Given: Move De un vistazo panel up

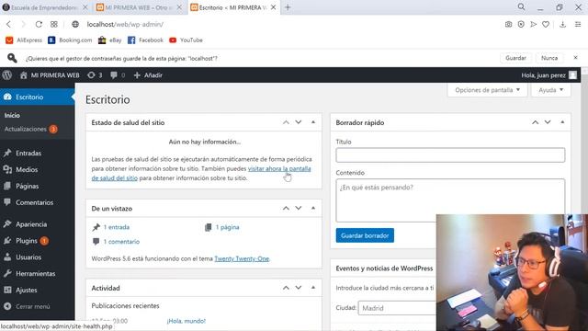Looking at the screenshot, I should (286, 209).
